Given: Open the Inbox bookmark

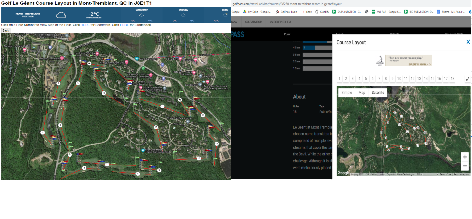Looking at the screenshot, I should 307,12.
